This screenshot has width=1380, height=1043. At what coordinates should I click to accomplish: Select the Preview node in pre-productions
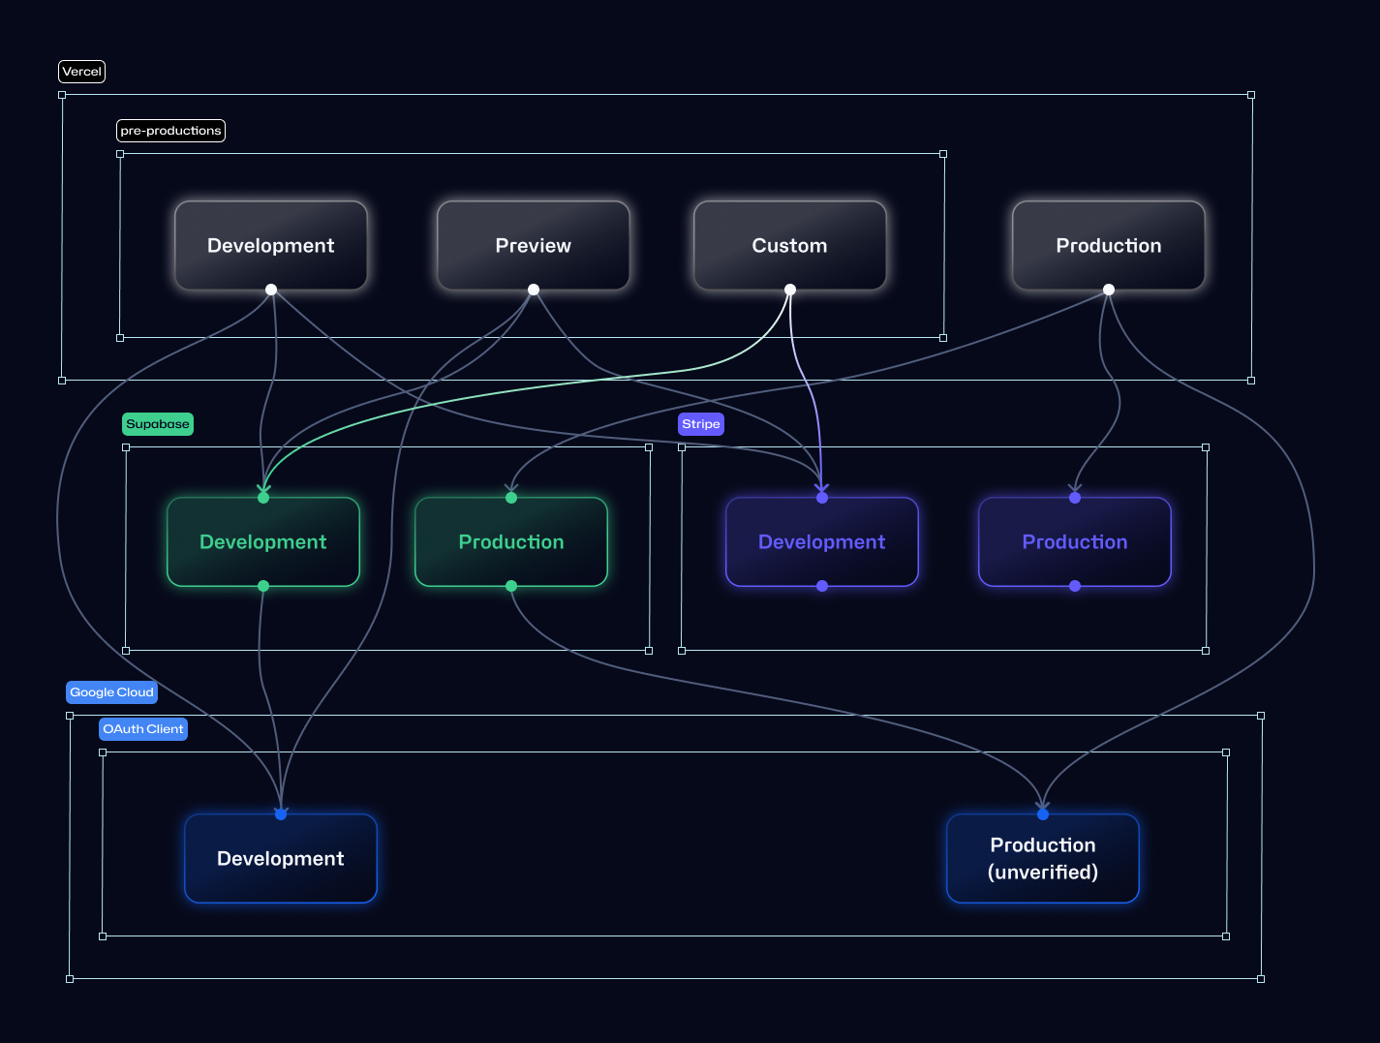click(534, 245)
